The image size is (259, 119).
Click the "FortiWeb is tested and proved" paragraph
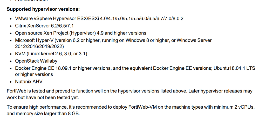[x=129, y=91]
